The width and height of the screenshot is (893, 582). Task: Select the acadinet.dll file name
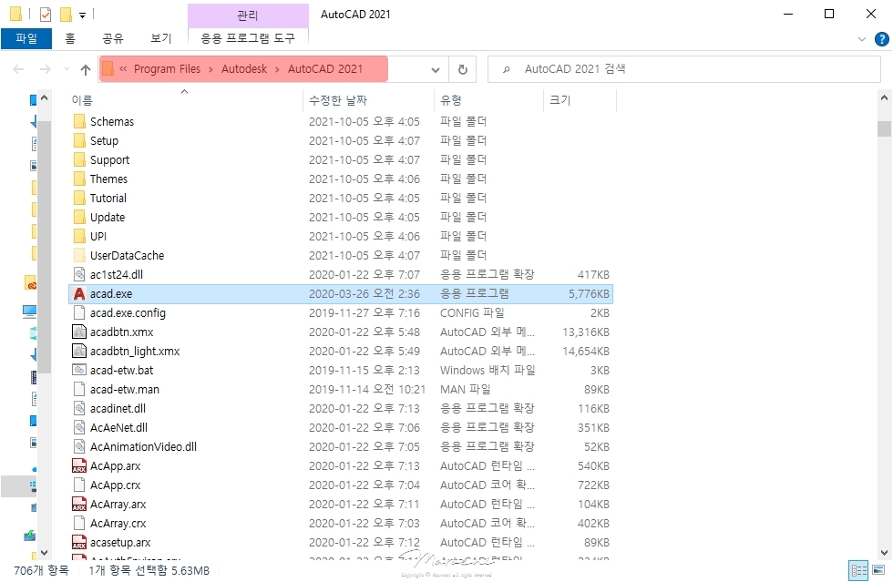[x=118, y=408]
